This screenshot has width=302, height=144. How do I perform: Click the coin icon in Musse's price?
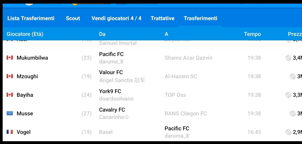[x=292, y=113]
